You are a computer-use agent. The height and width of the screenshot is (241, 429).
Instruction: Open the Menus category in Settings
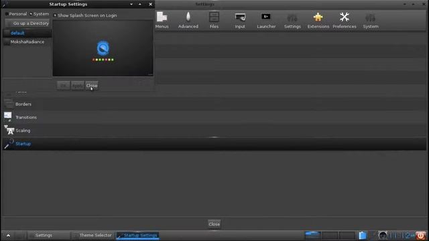162,20
